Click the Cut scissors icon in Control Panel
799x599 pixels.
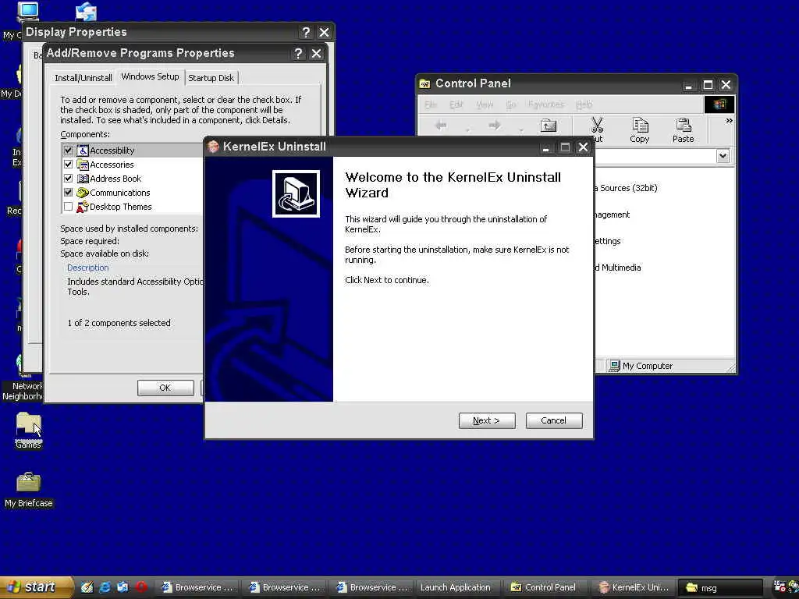[x=597, y=125]
